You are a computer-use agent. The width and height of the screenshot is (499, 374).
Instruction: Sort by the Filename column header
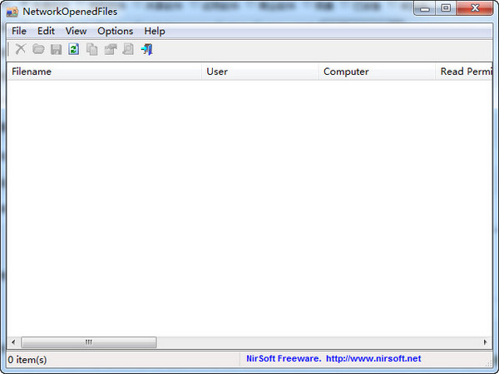(104, 71)
